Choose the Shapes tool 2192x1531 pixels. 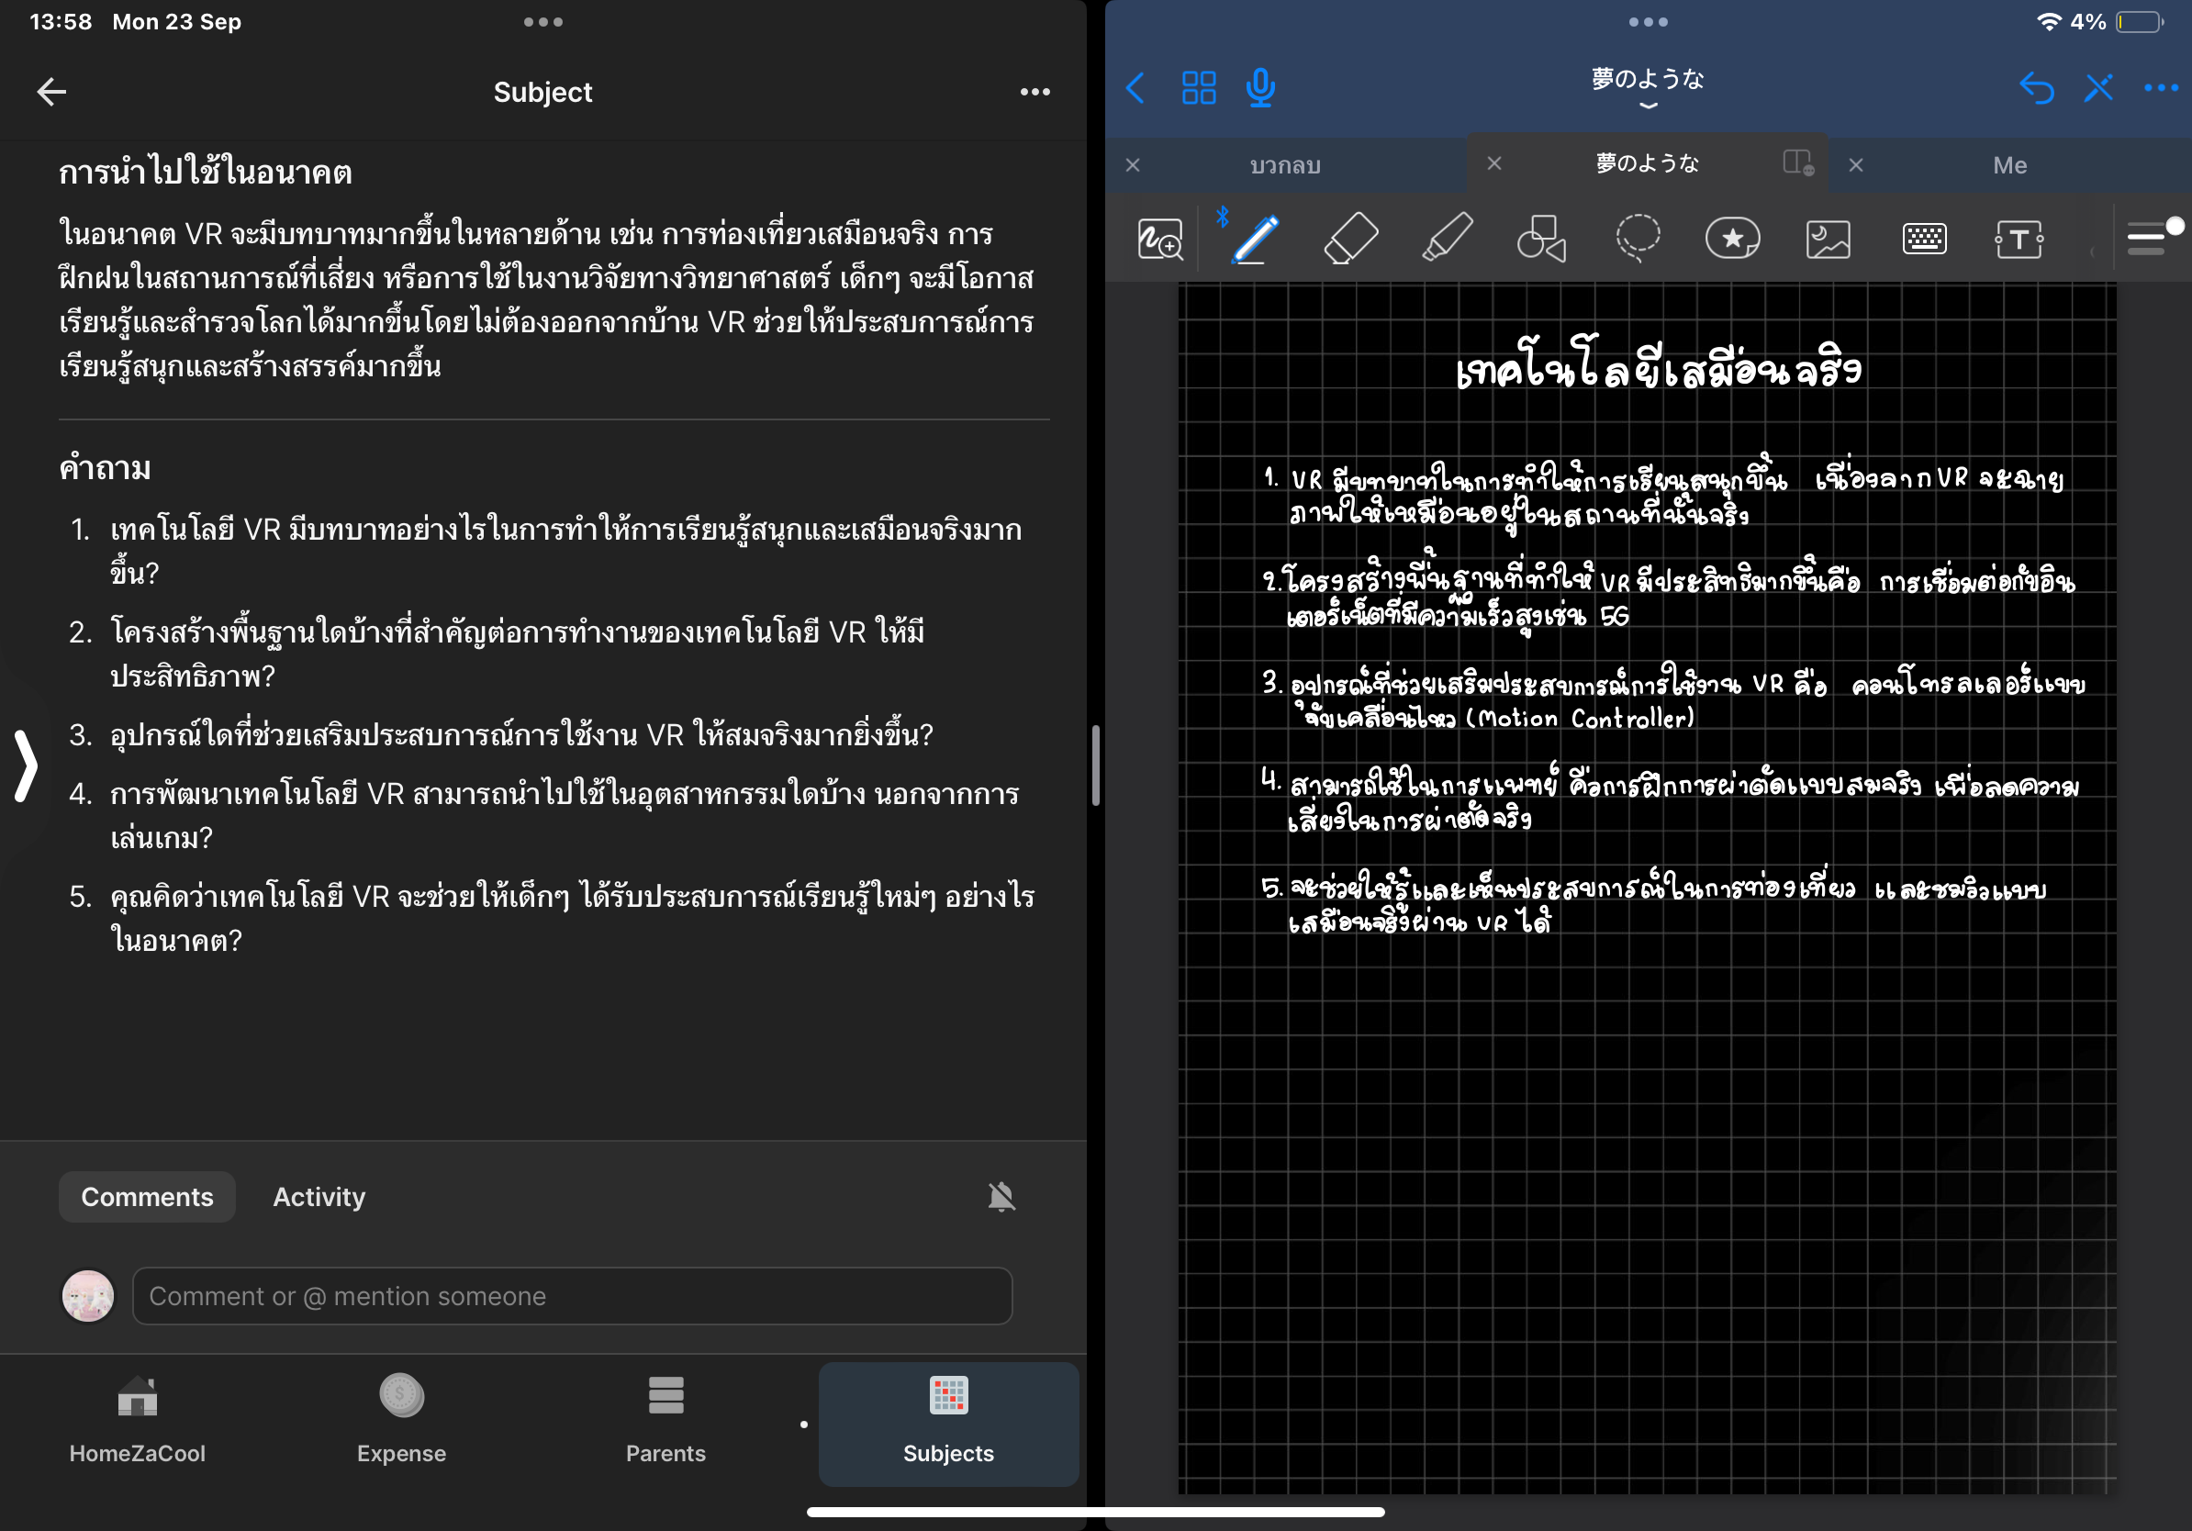tap(1541, 239)
